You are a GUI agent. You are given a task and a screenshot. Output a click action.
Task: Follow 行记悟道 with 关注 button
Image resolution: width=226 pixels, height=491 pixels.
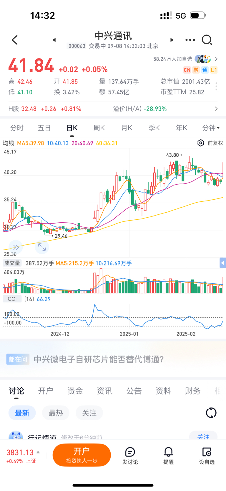coord(203,436)
